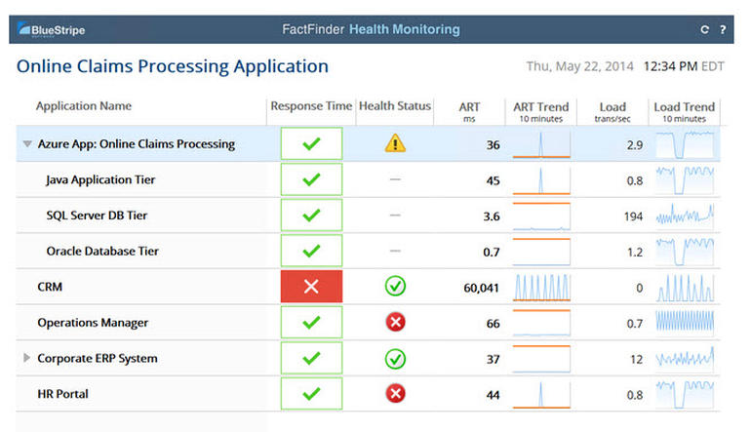This screenshot has width=751, height=432.
Task: Click ART value 66 for Operations Manager
Action: coord(494,324)
